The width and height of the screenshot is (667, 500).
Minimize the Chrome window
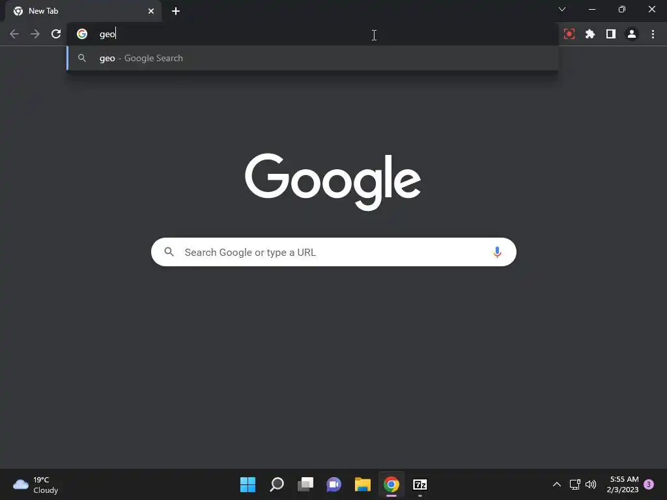pos(591,9)
